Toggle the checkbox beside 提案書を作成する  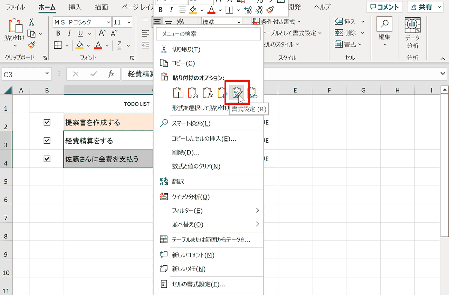pyautogui.click(x=47, y=122)
